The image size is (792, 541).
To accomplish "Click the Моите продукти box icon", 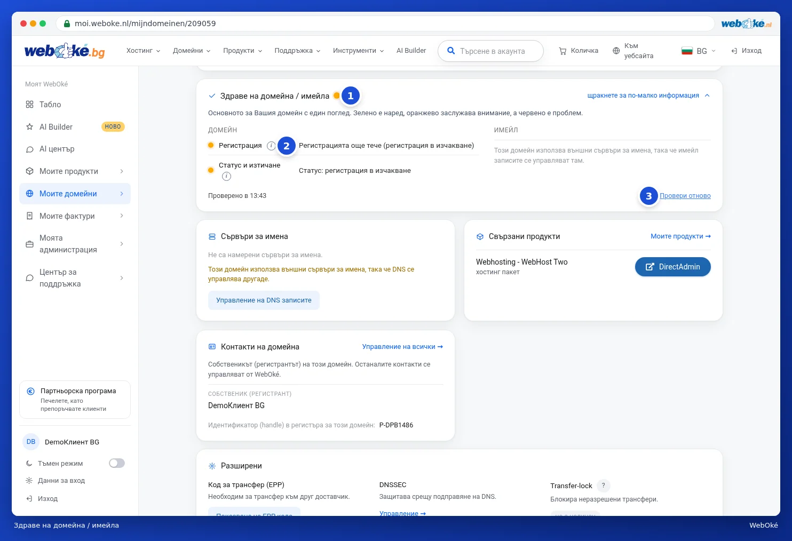I will pyautogui.click(x=29, y=171).
